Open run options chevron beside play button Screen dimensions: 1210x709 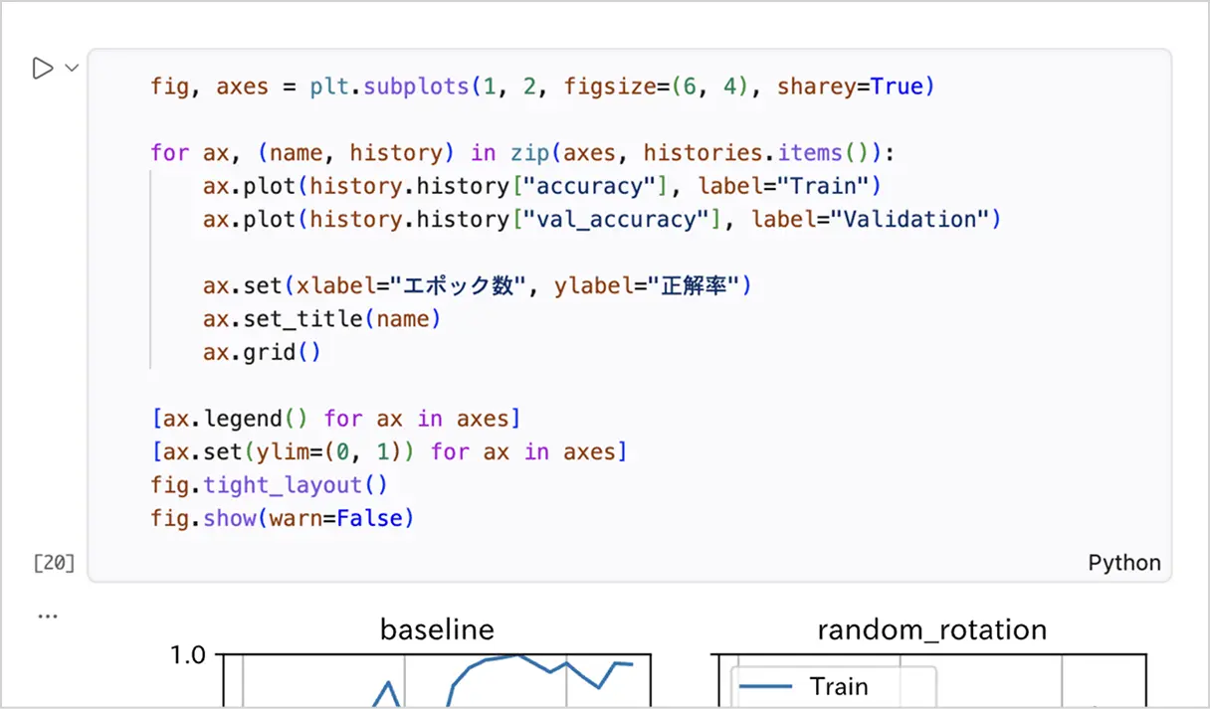[x=72, y=69]
